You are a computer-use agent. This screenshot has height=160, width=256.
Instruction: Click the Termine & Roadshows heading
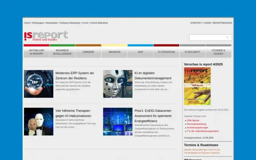201,145
